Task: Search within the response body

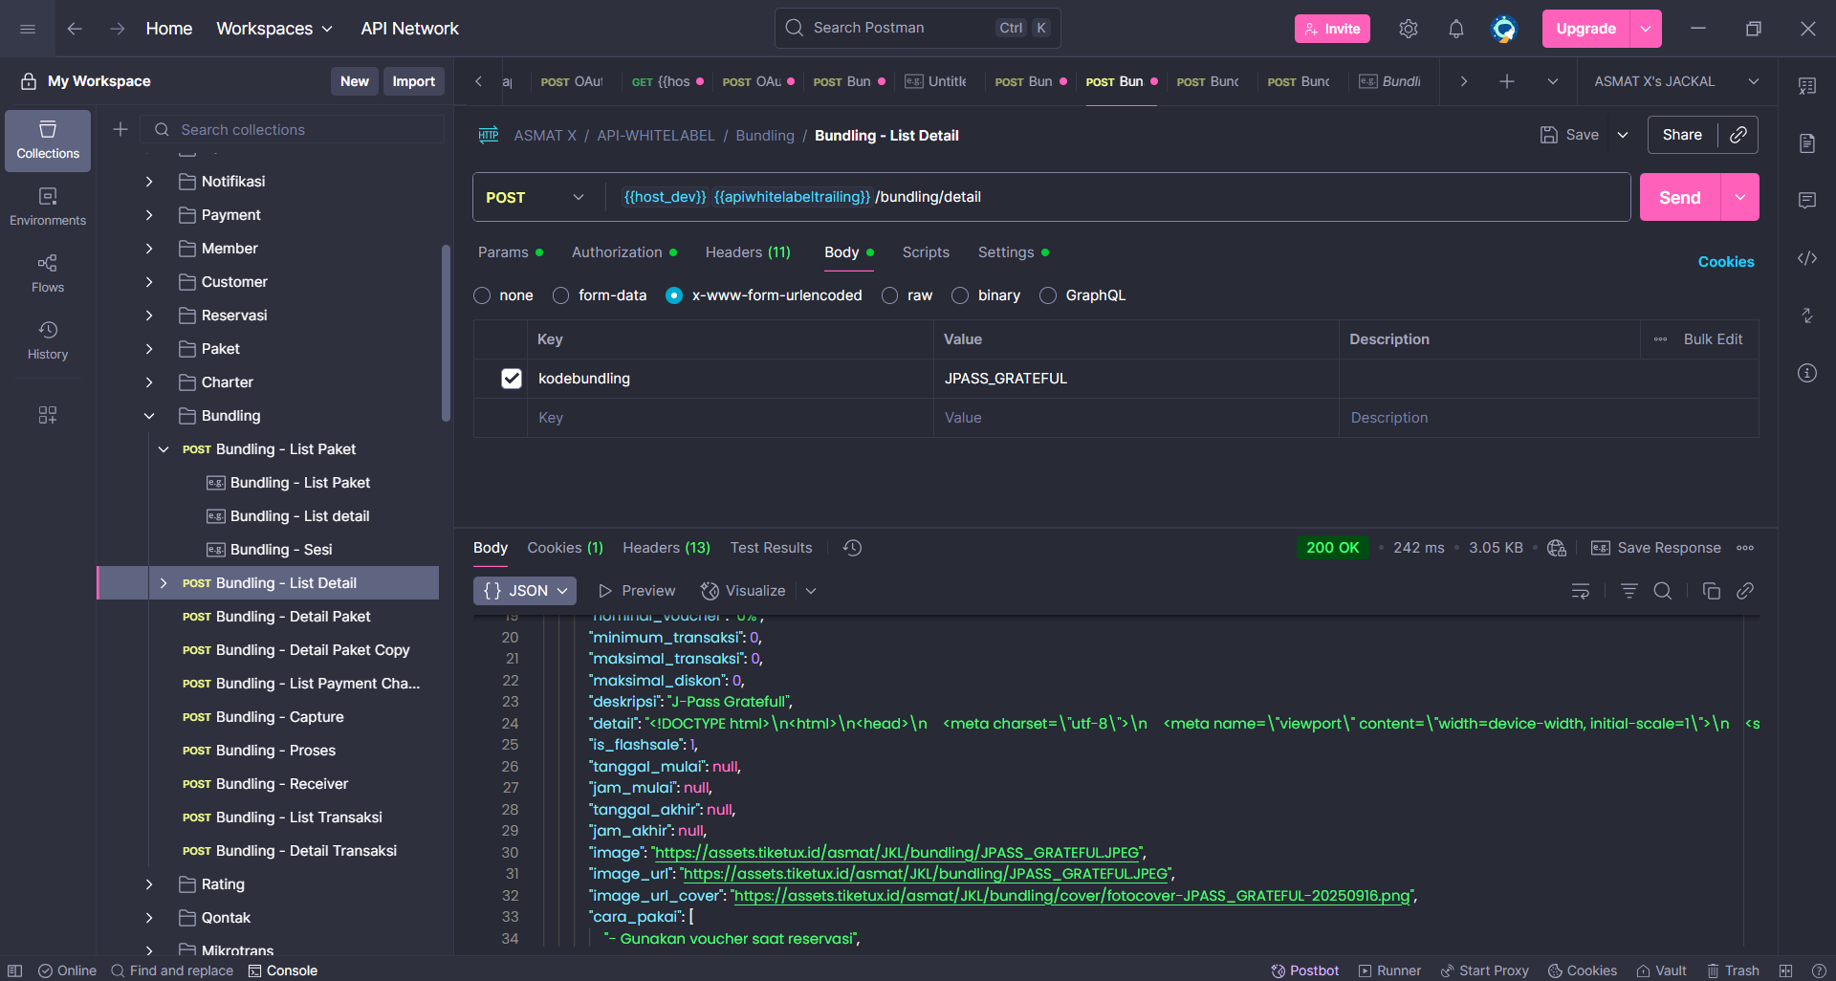Action: click(1662, 591)
